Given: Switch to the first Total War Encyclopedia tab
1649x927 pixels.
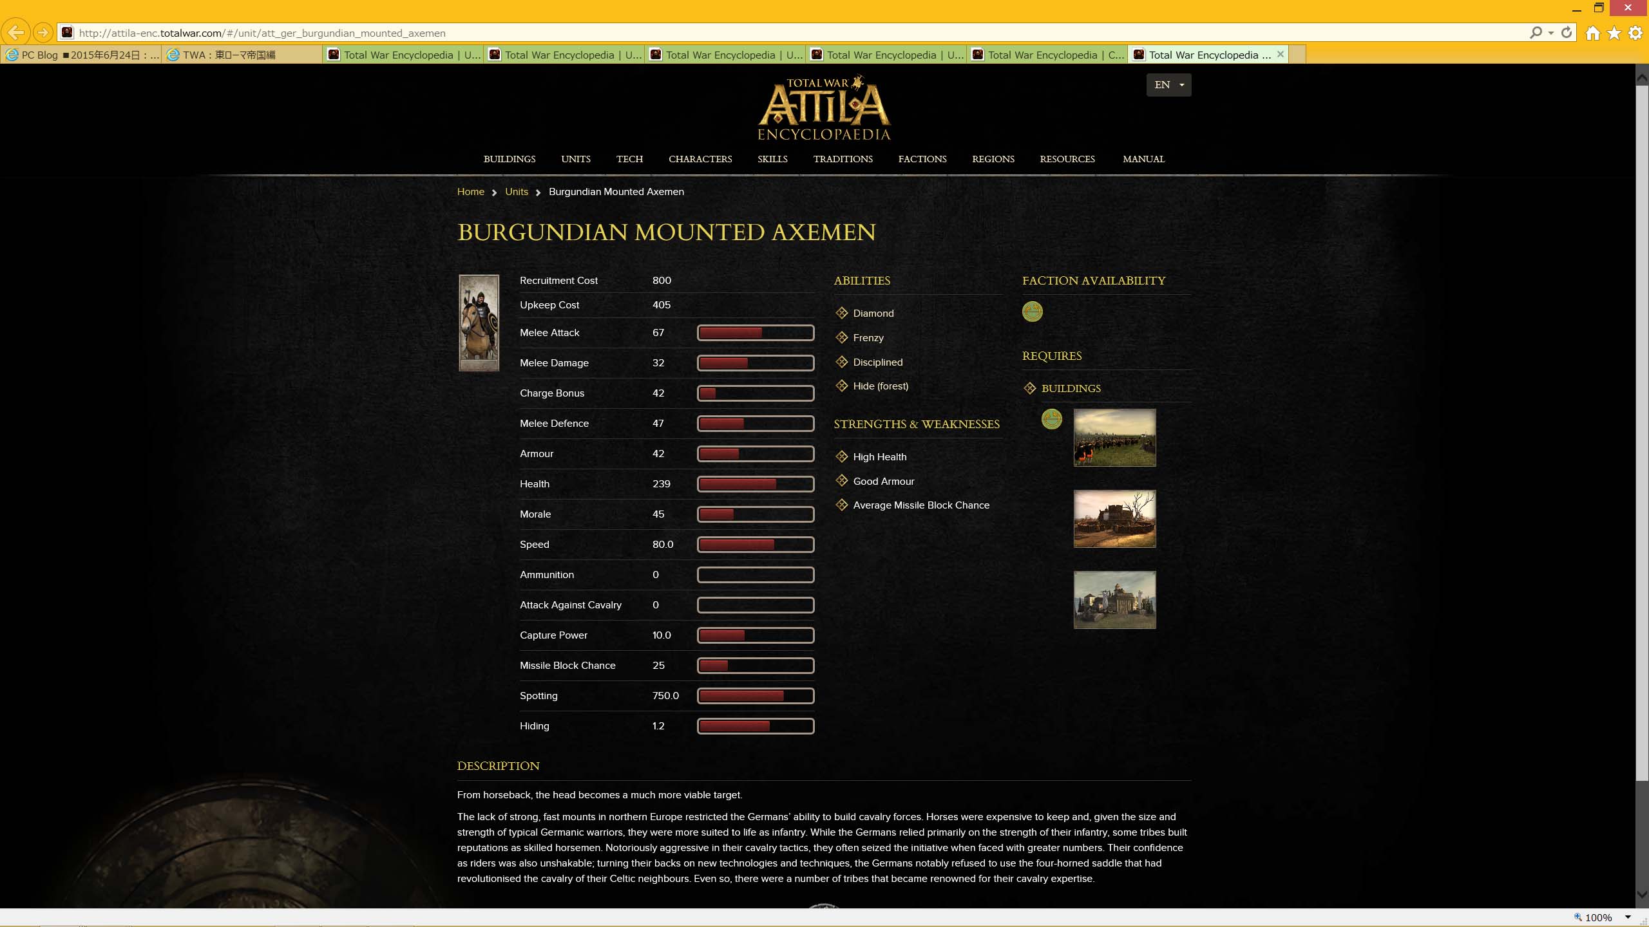Looking at the screenshot, I should 403,55.
